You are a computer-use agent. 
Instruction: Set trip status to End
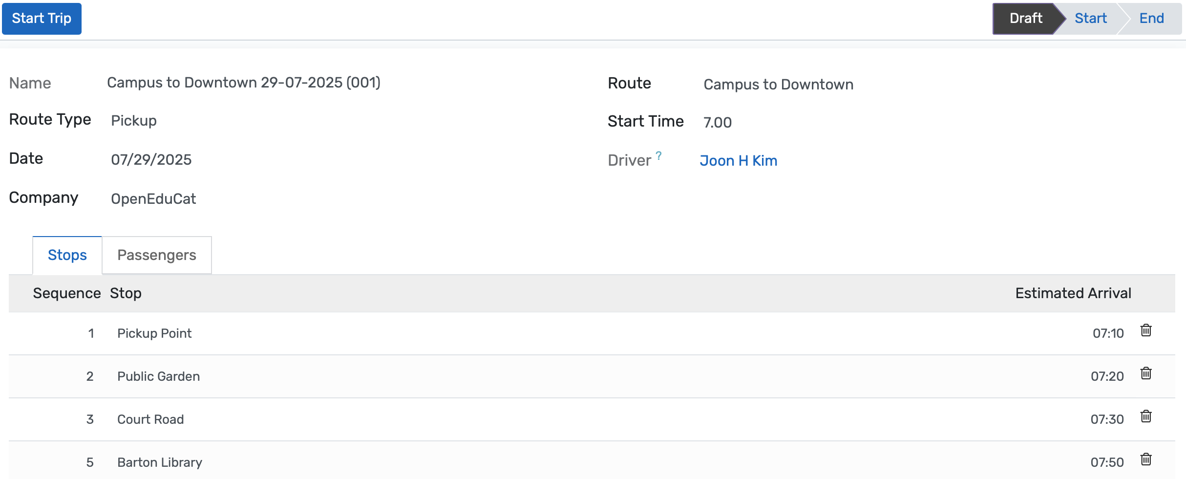coord(1151,19)
